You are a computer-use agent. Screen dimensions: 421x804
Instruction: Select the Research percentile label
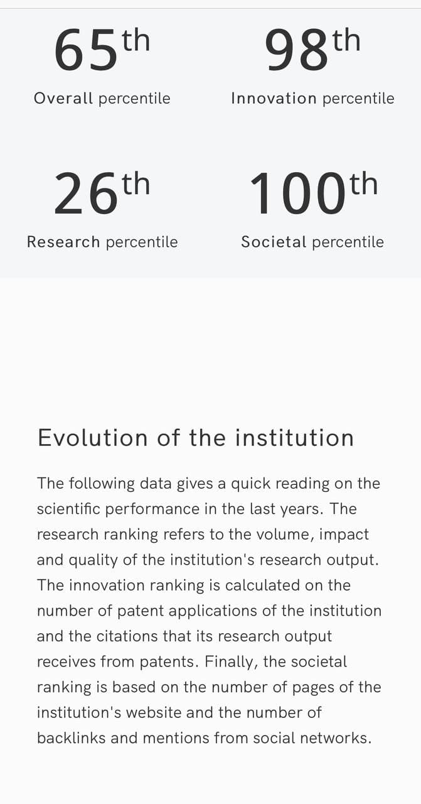click(102, 242)
